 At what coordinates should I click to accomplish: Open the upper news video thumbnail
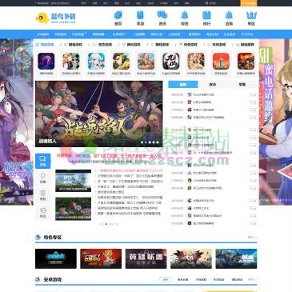click(x=73, y=181)
